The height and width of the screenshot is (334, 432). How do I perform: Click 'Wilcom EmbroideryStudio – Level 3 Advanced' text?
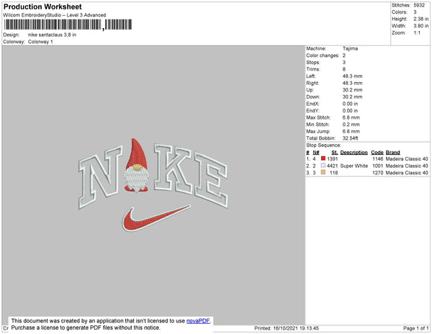click(x=55, y=15)
